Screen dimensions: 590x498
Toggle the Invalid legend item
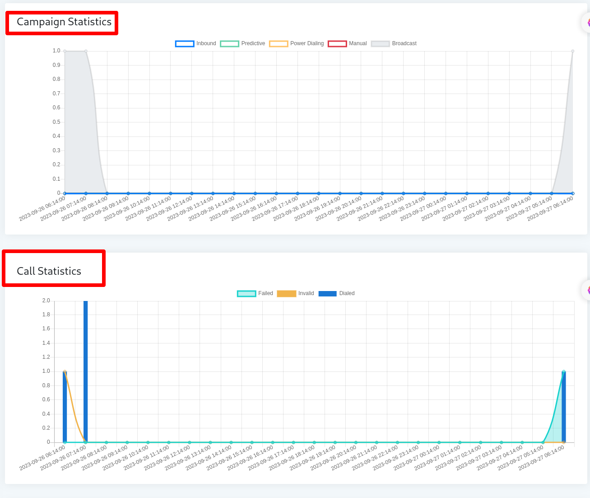(x=295, y=294)
